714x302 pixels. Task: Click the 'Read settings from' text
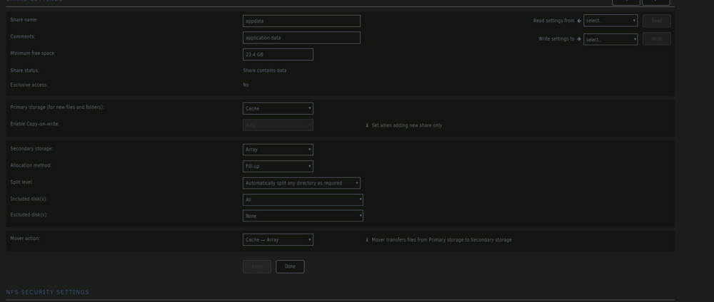coord(554,21)
